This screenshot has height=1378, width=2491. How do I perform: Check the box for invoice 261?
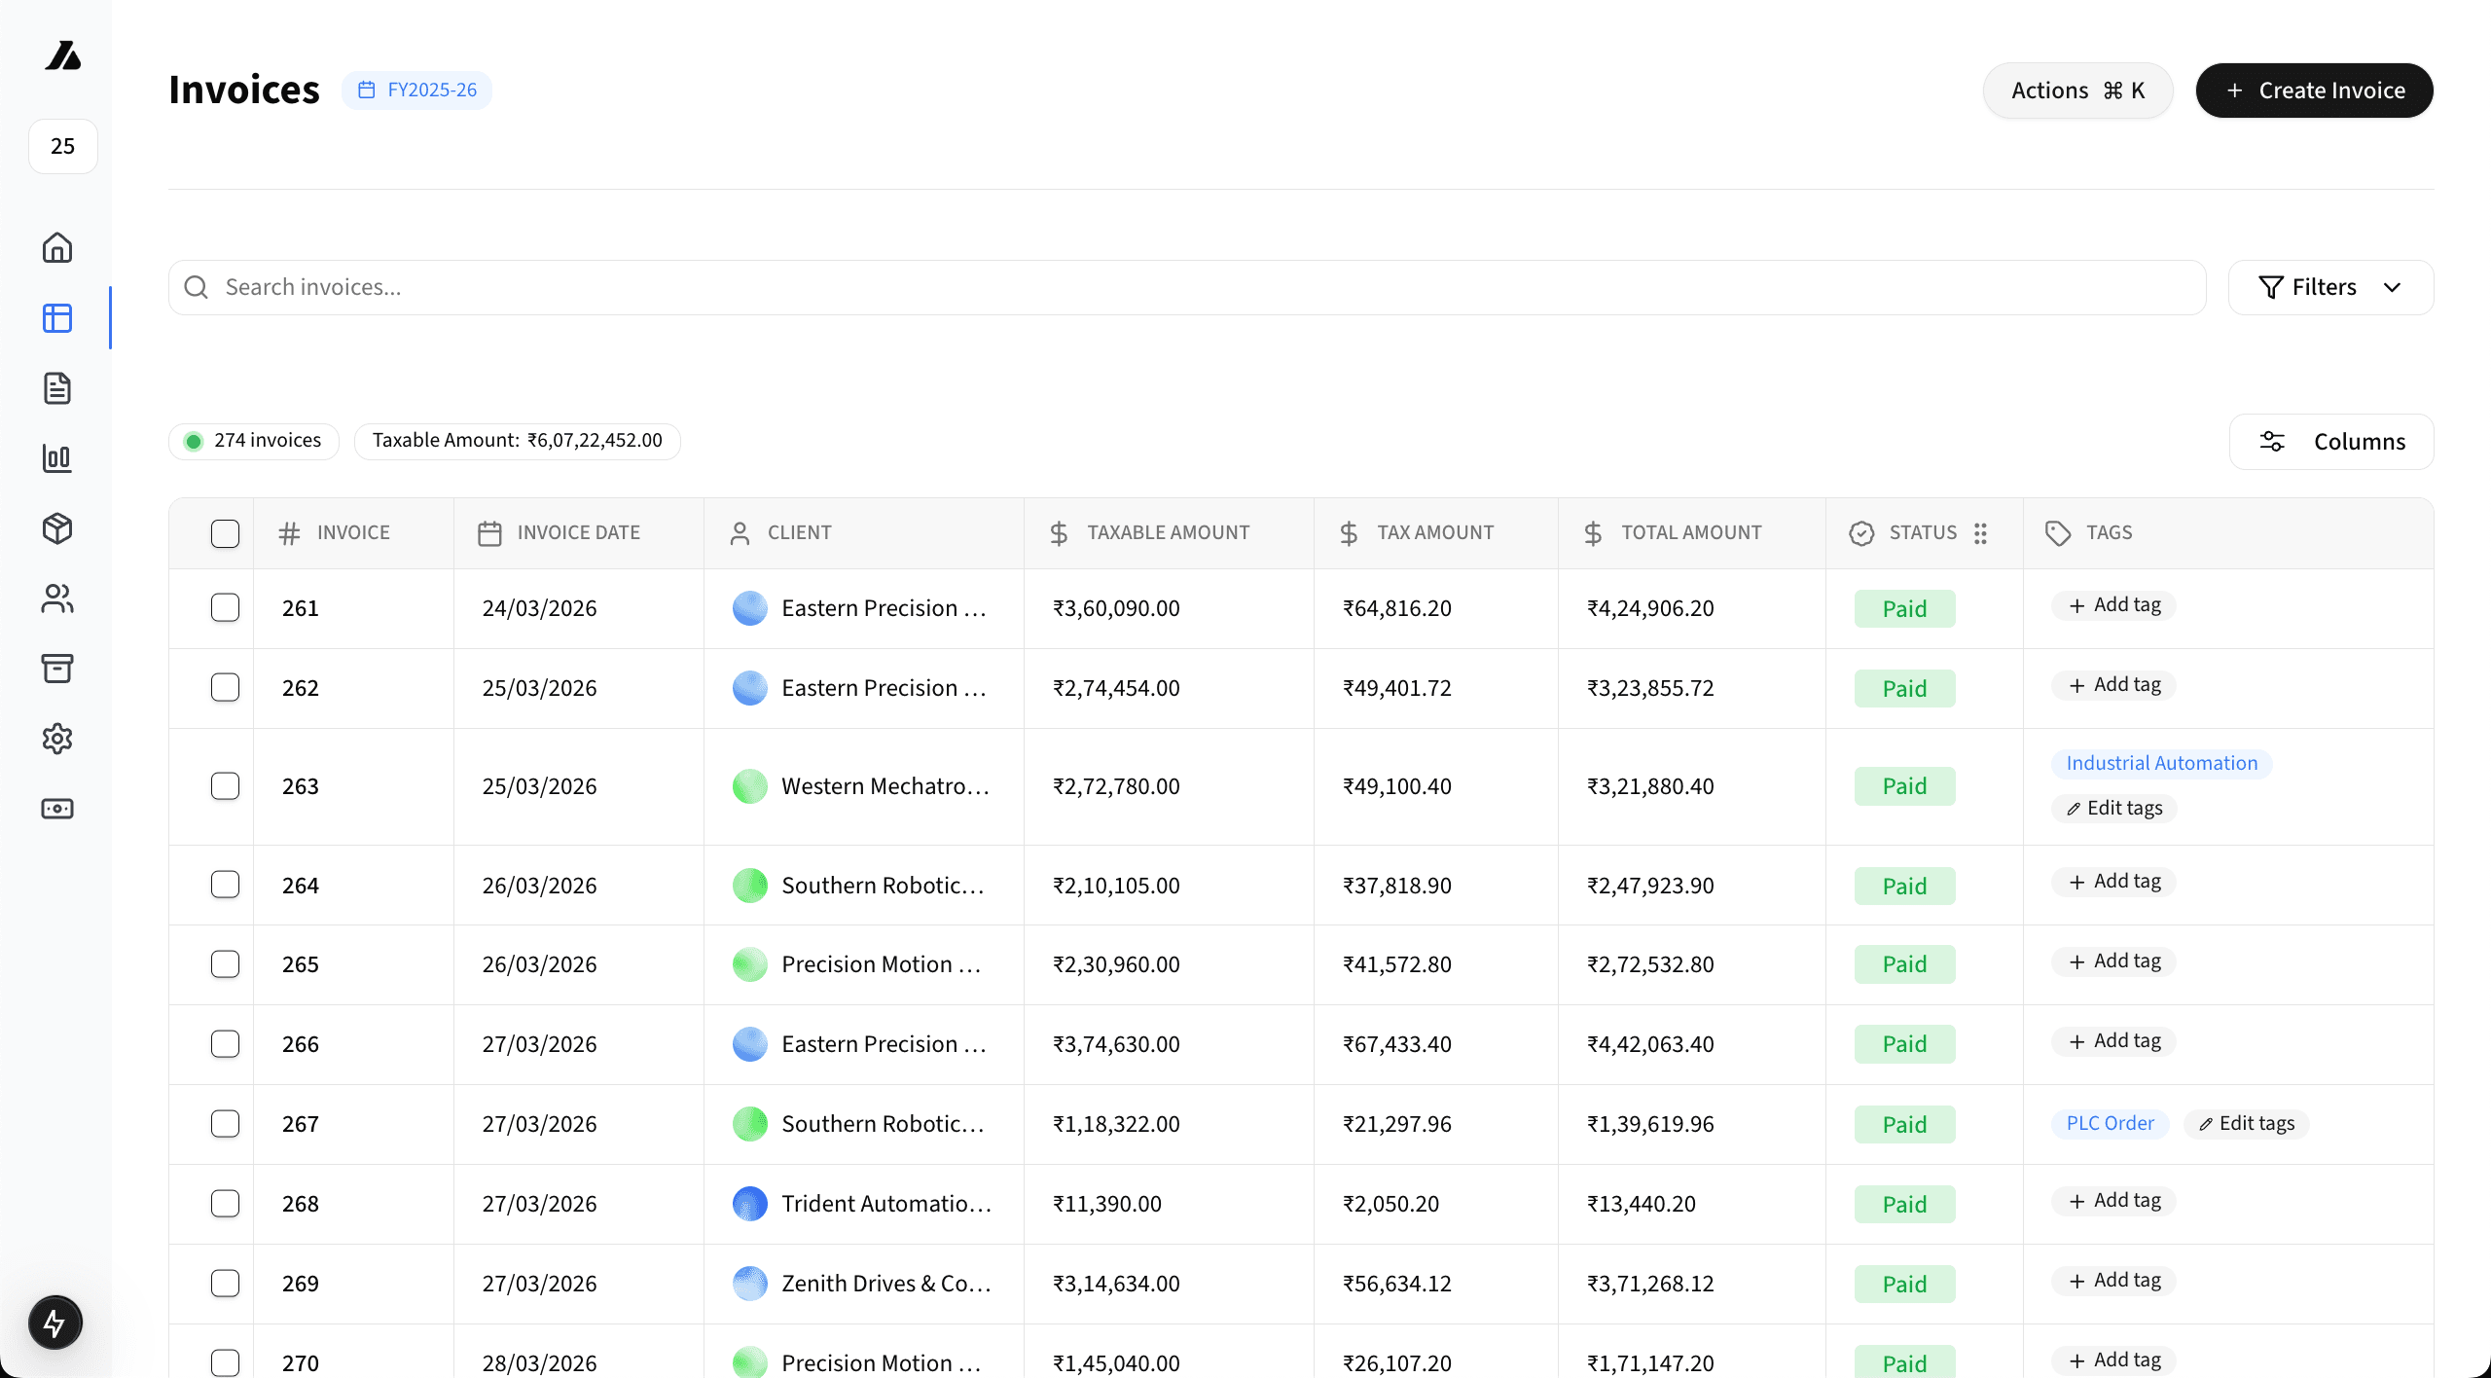225,608
